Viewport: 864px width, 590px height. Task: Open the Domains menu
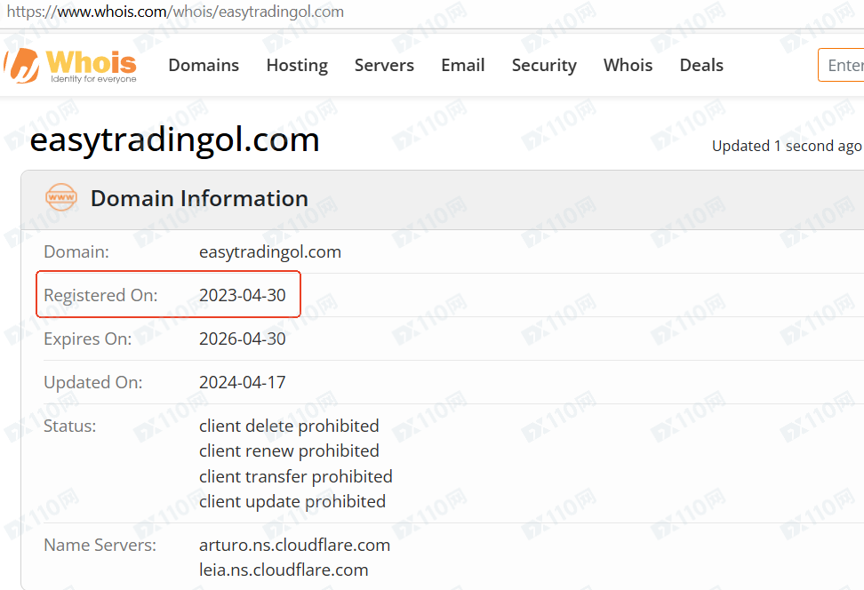pos(204,65)
